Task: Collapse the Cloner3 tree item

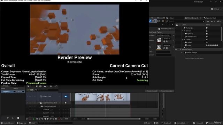Action: (183, 31)
